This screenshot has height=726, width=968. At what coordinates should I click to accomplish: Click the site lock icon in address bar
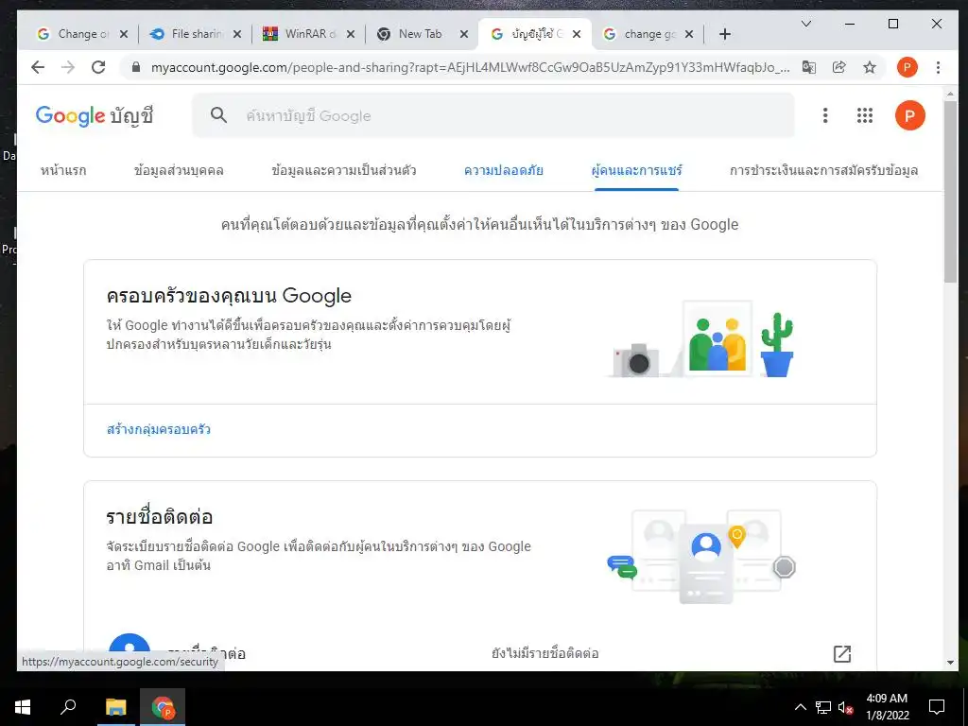click(136, 67)
